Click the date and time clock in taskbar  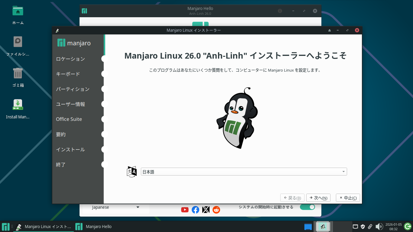coord(393,227)
